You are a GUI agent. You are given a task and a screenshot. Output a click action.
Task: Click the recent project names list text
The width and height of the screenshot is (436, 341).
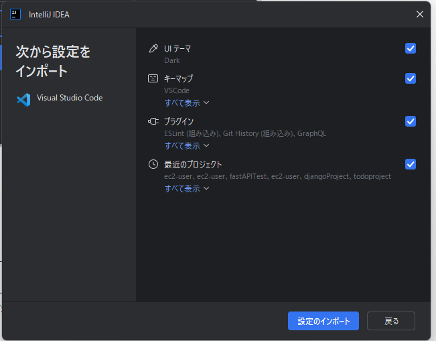click(277, 176)
